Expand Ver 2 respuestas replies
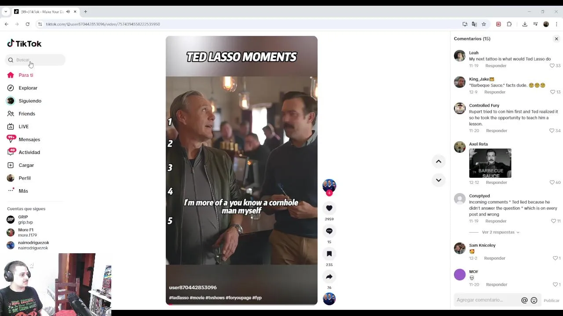 (x=500, y=232)
